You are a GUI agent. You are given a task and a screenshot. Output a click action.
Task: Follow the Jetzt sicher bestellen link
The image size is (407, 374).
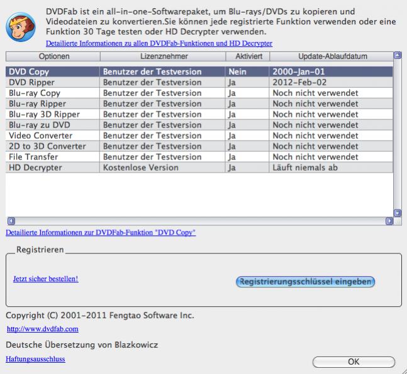pos(46,279)
